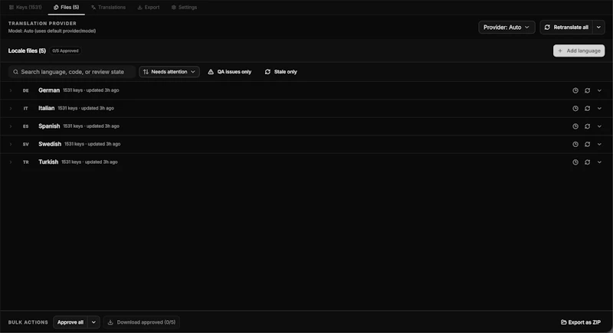Open history for Turkish locale
This screenshot has width=613, height=333.
[x=575, y=162]
